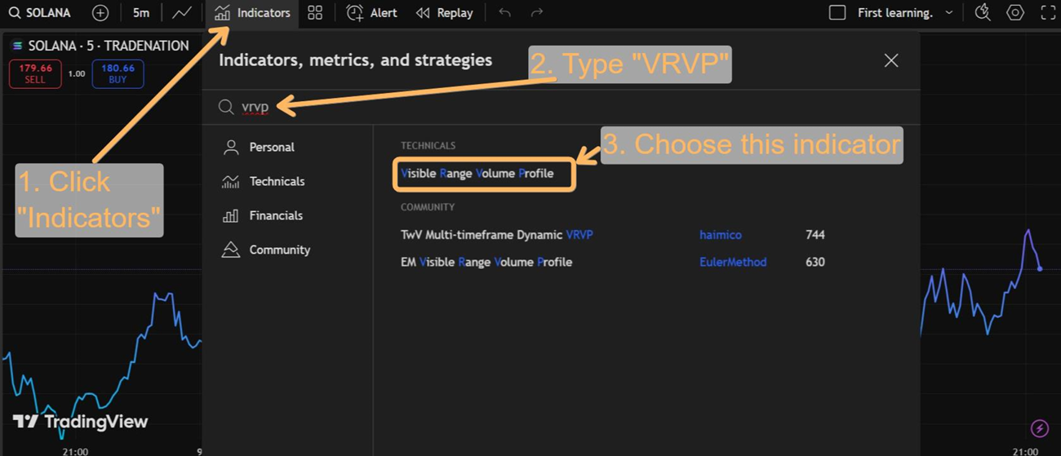Open the First learning layout dropdown

(x=904, y=13)
